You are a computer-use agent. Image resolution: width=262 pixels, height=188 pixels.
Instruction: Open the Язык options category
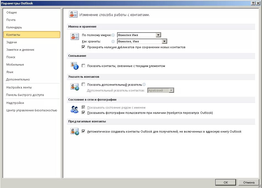(32, 72)
